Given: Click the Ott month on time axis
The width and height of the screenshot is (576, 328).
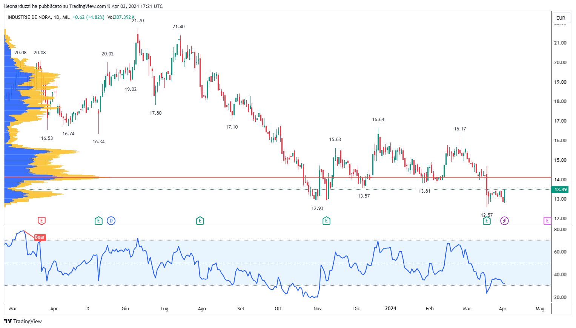Looking at the screenshot, I should (x=278, y=309).
